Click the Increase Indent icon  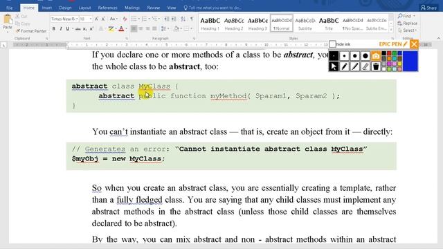(174, 19)
